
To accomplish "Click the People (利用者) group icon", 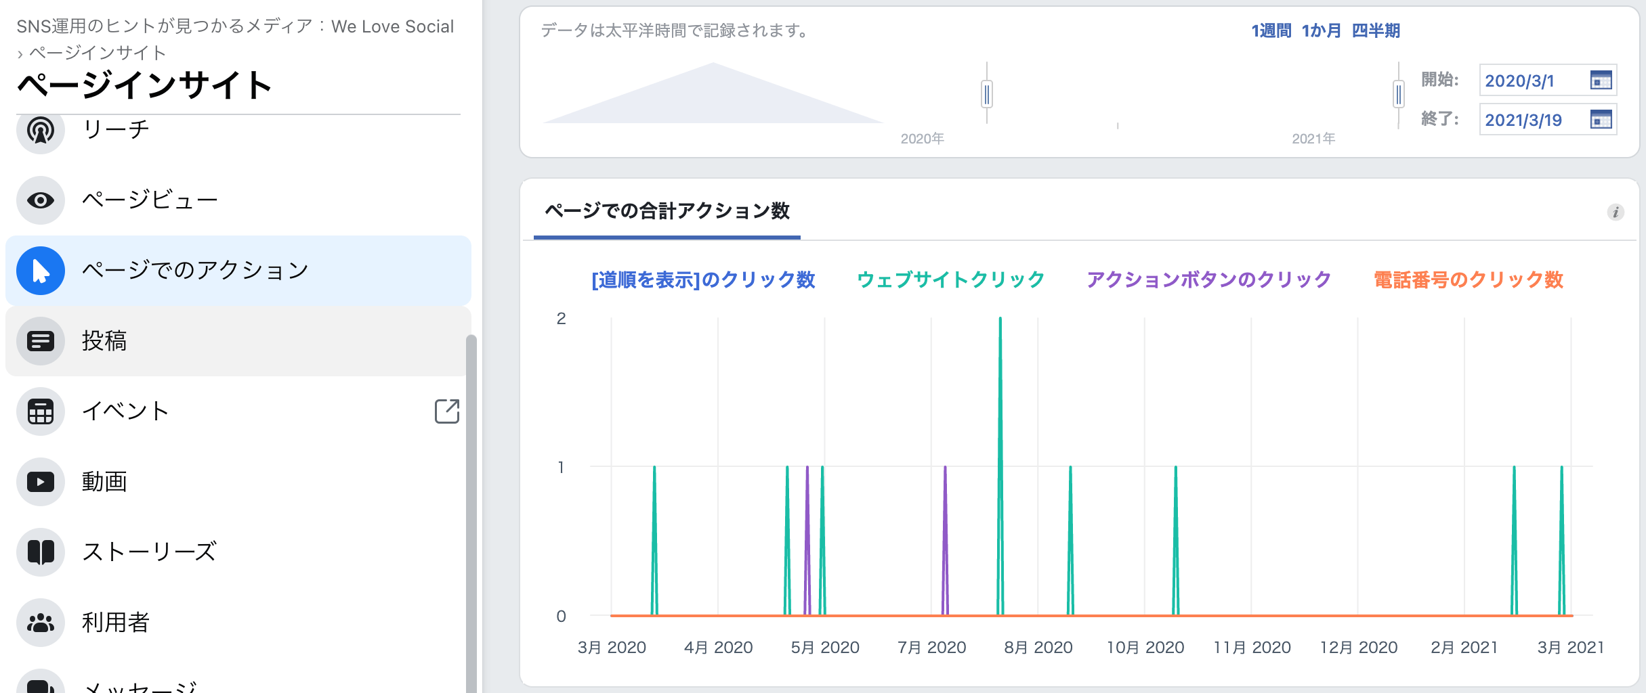I will click(41, 623).
